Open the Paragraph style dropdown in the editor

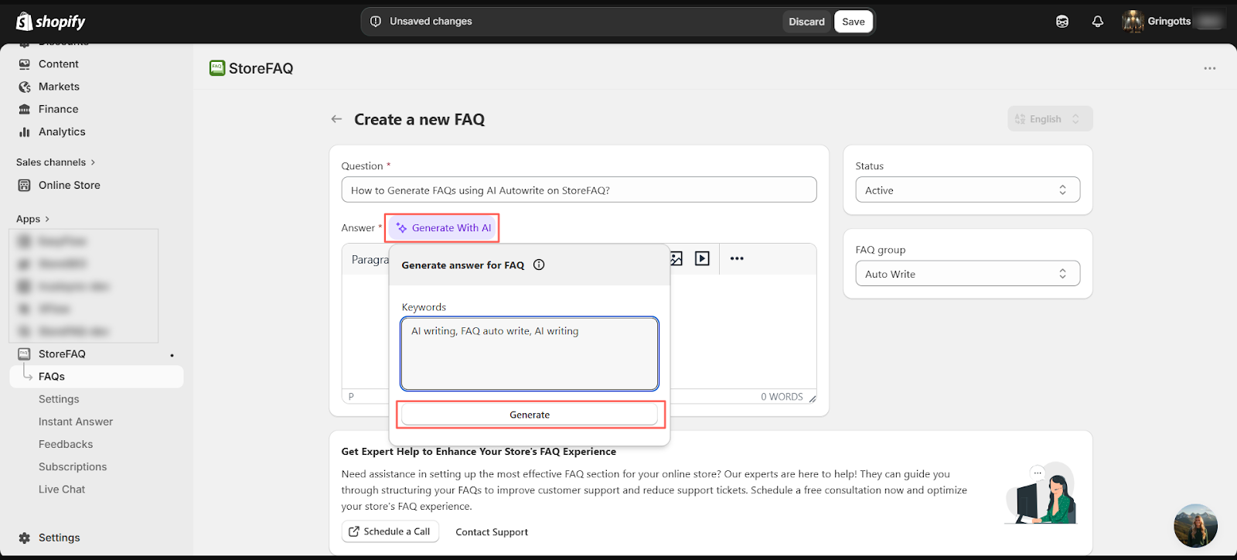pos(370,259)
